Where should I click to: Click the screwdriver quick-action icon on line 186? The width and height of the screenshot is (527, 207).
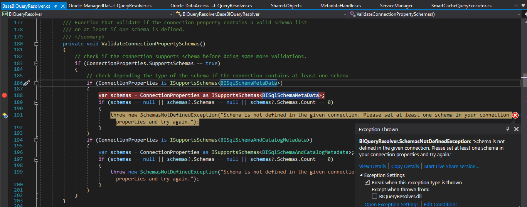(27, 83)
